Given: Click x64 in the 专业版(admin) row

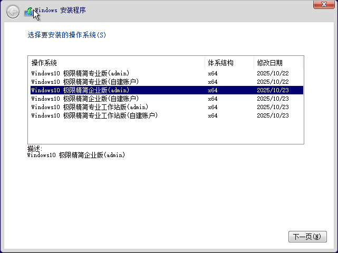Looking at the screenshot, I should pyautogui.click(x=213, y=73).
